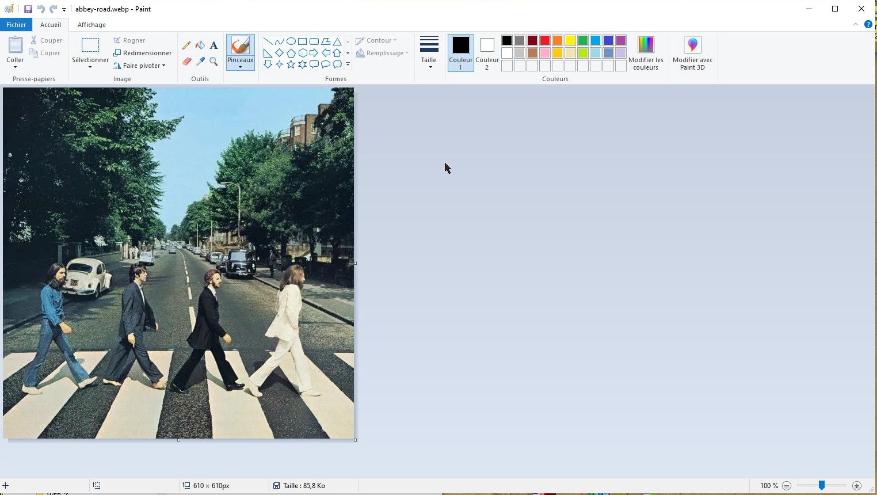Choose the four-point star shape
Screen dimensions: 877x495
click(279, 64)
